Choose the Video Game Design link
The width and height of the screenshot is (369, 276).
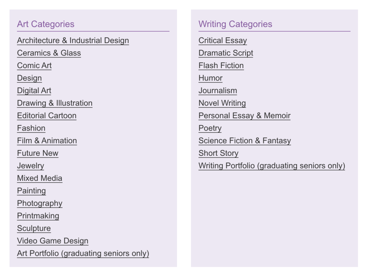53,241
